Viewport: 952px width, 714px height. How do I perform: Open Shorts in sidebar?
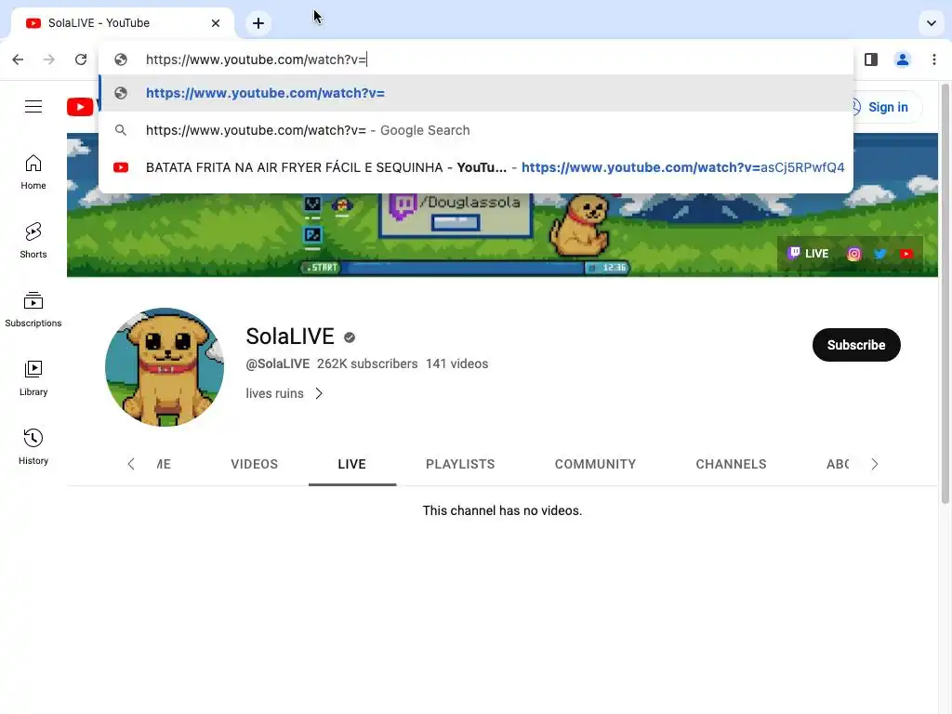click(33, 241)
